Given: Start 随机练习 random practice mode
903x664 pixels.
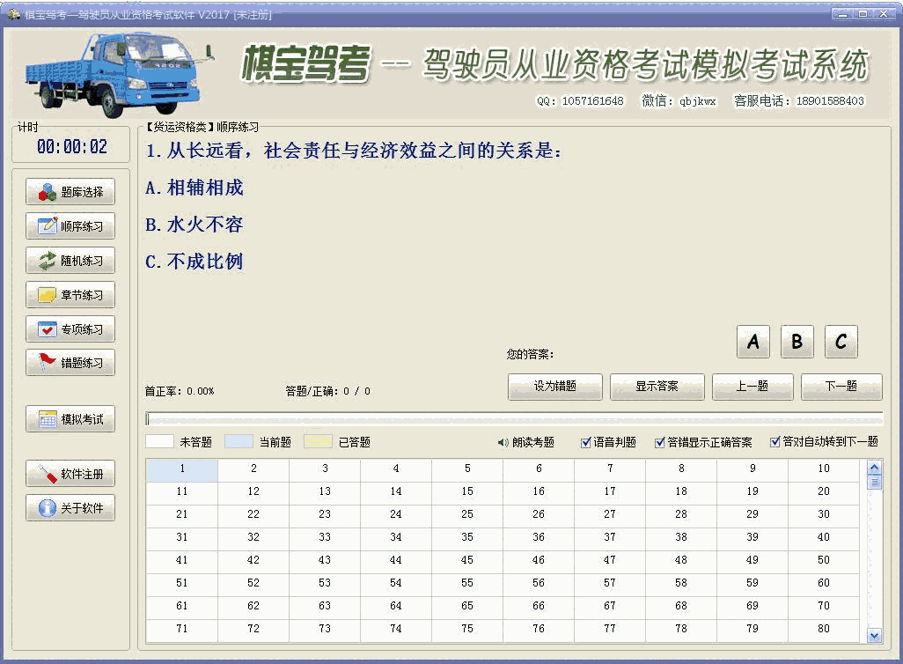Looking at the screenshot, I should click(x=70, y=261).
